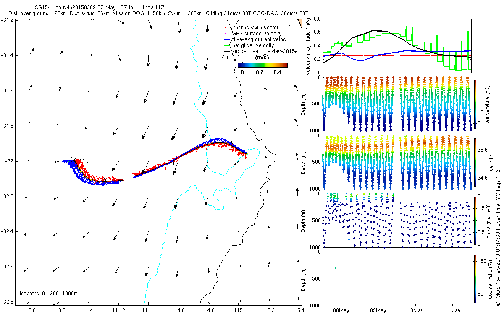Click the chl-a (mg m-3) colorbar

tap(475, 220)
